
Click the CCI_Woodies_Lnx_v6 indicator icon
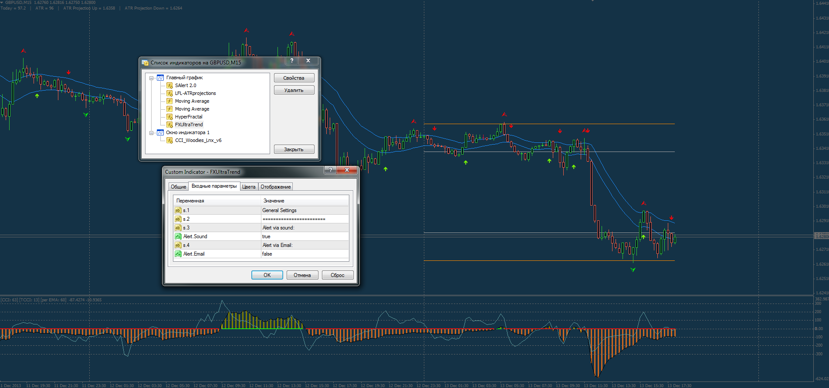coord(170,140)
